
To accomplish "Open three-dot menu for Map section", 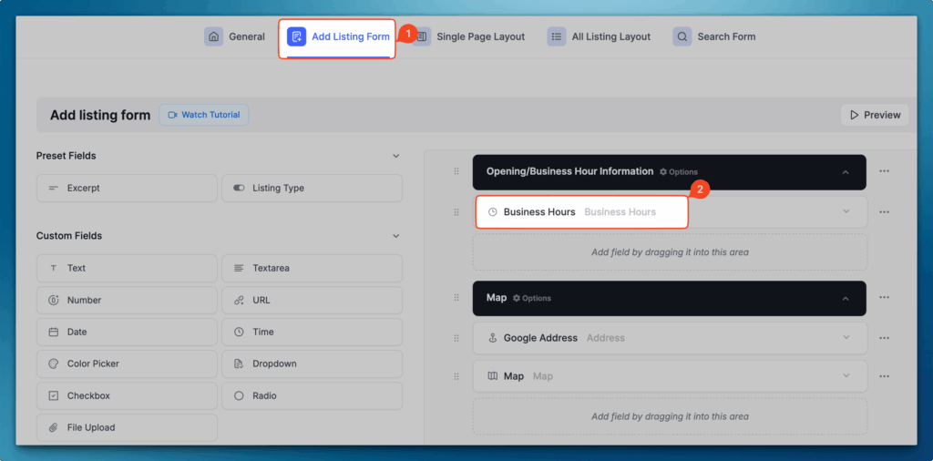I will click(884, 299).
